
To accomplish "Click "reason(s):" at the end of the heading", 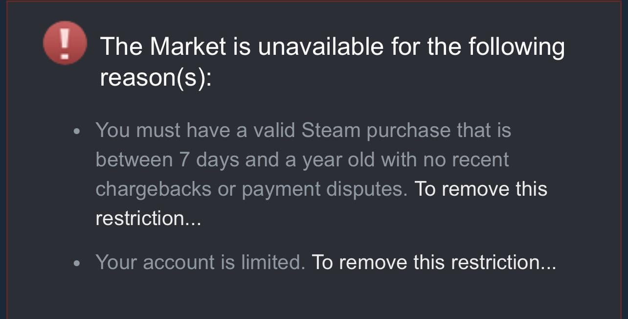I will [x=156, y=78].
